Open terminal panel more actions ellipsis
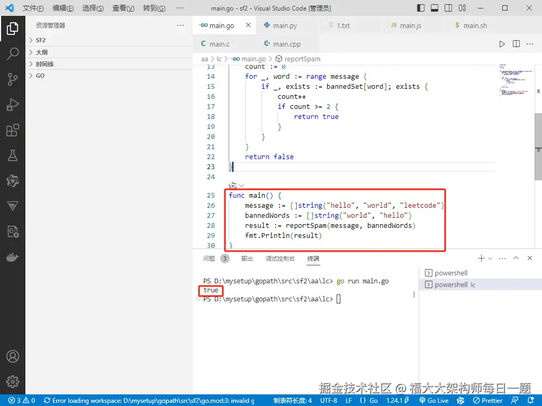Viewport: 542px width, 406px height. (502, 258)
